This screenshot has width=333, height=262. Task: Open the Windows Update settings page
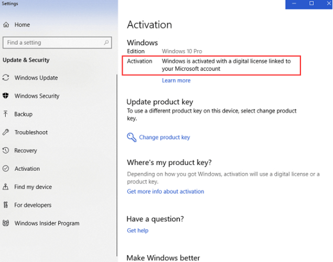pyautogui.click(x=36, y=78)
